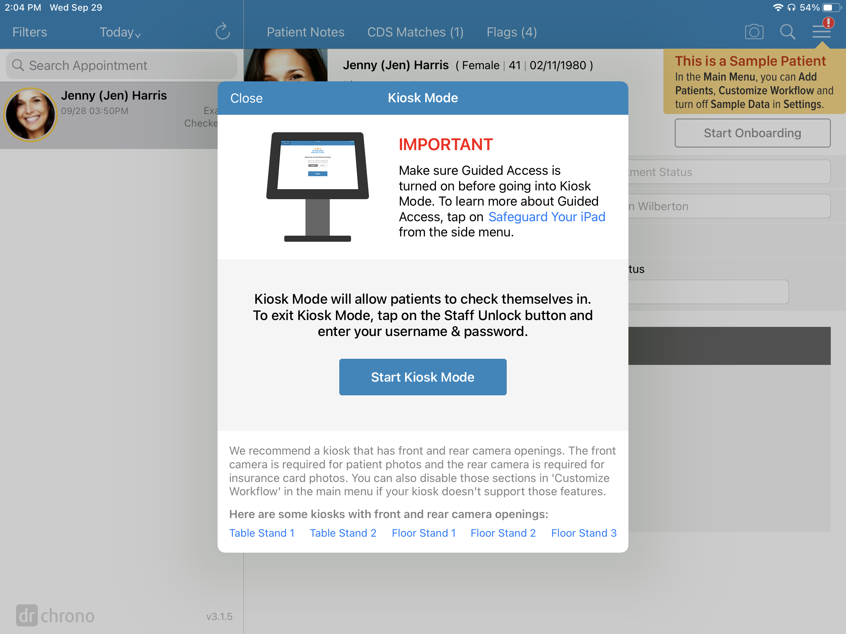
Task: Tap the Table Stand 1 link
Action: [x=262, y=532]
